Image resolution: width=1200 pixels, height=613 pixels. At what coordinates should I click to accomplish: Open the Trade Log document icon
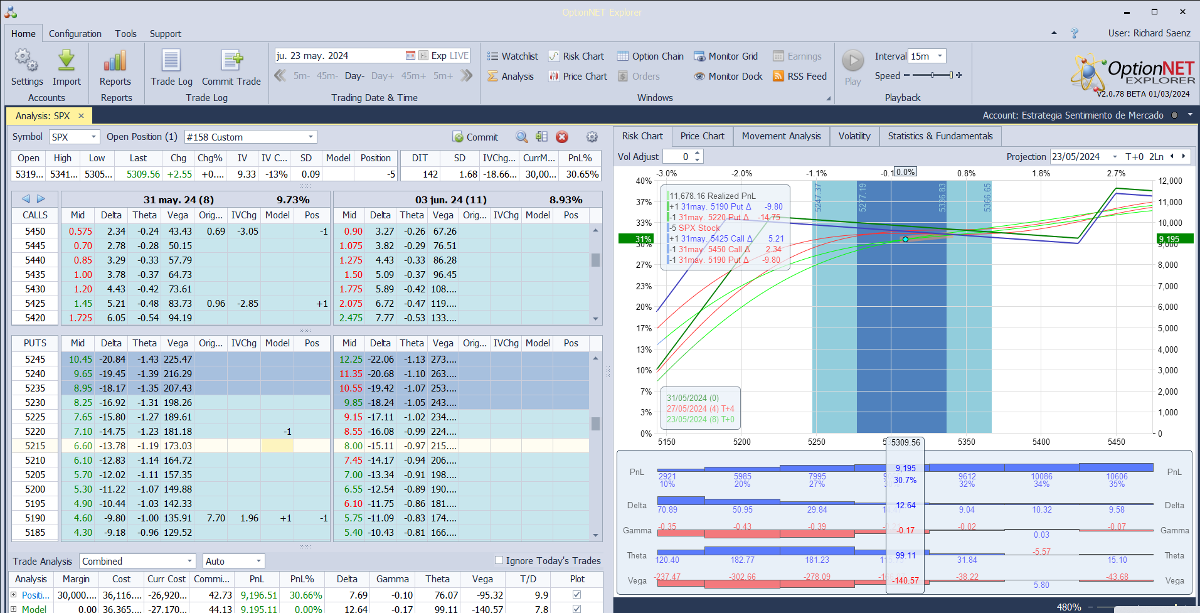coord(171,60)
